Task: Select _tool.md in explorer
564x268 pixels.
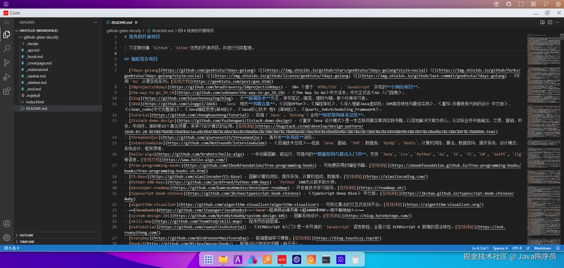Action: point(58,89)
